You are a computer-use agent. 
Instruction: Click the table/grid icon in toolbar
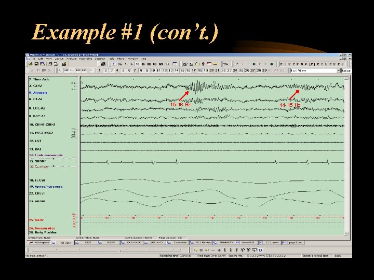tap(175, 64)
